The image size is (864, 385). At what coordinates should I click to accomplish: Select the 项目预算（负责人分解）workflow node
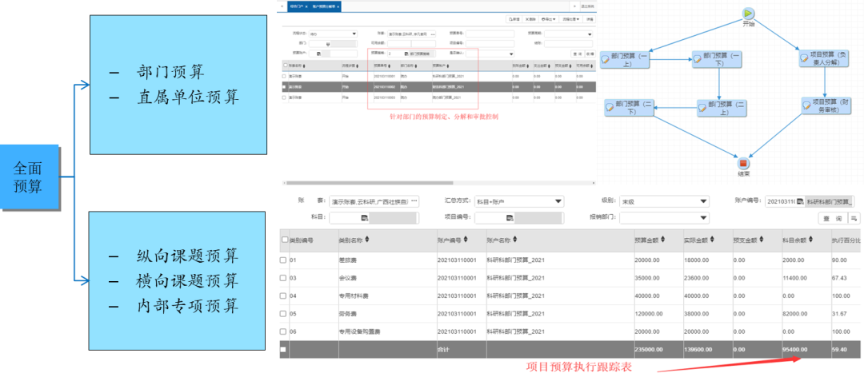click(x=825, y=58)
